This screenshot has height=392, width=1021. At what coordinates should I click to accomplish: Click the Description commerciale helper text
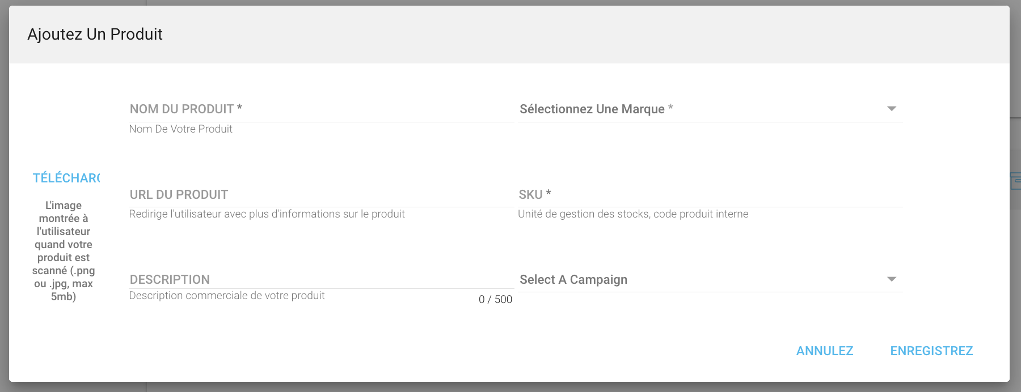coord(226,295)
